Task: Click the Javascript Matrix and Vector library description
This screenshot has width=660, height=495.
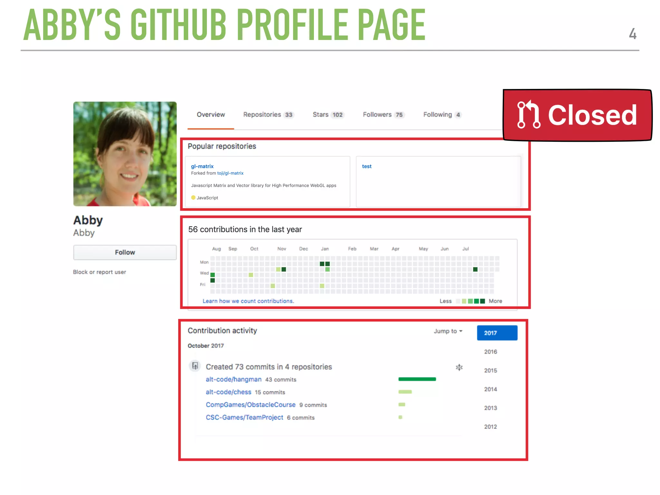Action: coord(264,185)
